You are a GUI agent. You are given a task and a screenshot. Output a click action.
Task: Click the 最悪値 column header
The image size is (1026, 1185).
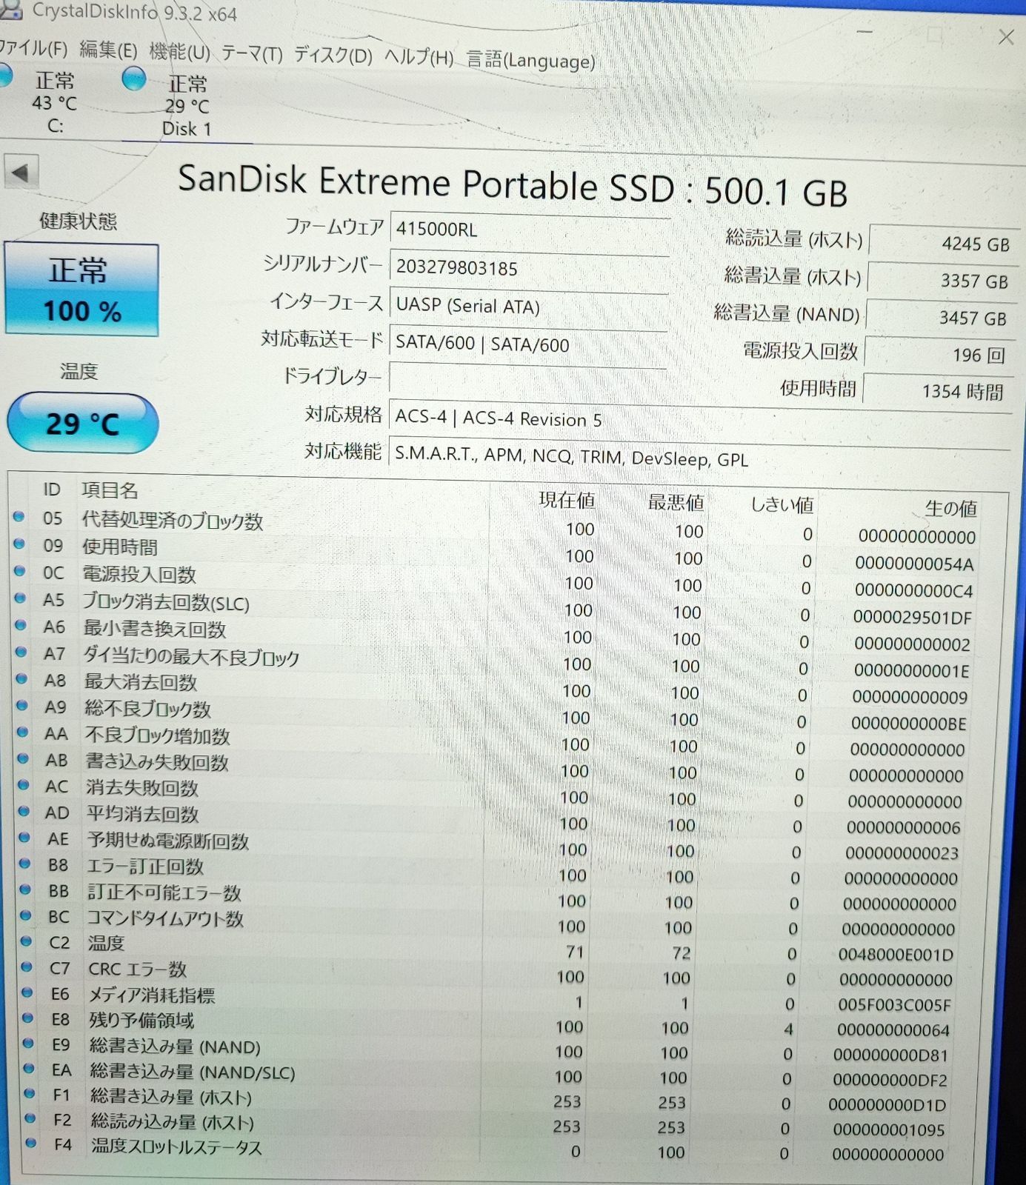[x=676, y=503]
